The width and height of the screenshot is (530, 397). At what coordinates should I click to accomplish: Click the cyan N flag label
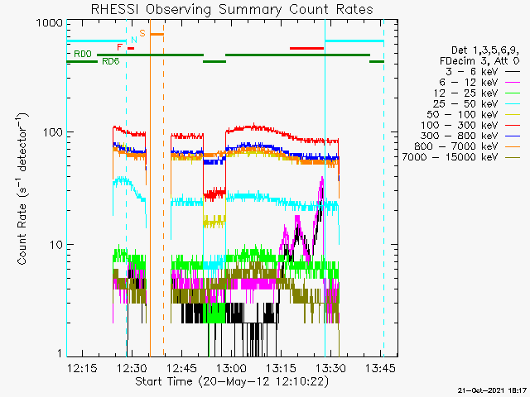point(134,40)
